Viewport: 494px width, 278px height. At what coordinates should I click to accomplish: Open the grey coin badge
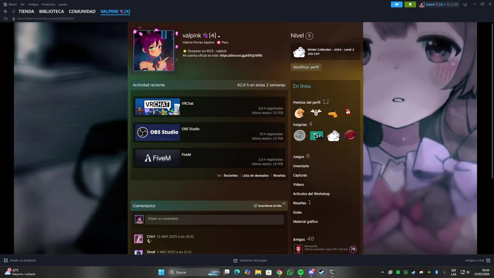pos(299,136)
